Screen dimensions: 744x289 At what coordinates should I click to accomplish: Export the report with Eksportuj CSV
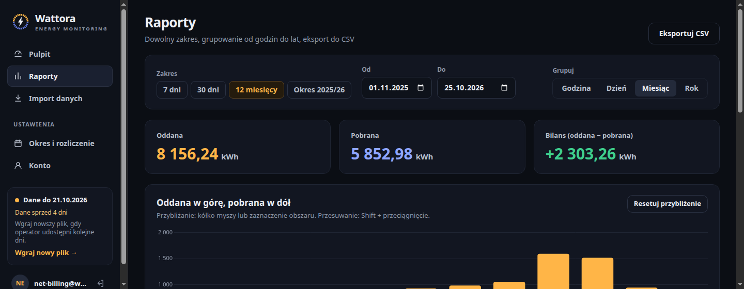click(x=684, y=34)
